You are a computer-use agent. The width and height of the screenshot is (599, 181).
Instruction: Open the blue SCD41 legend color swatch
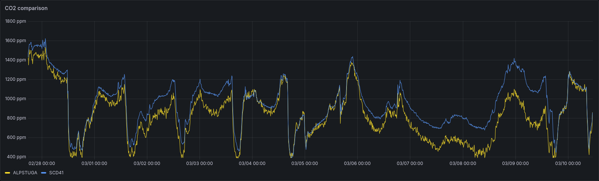[44, 173]
